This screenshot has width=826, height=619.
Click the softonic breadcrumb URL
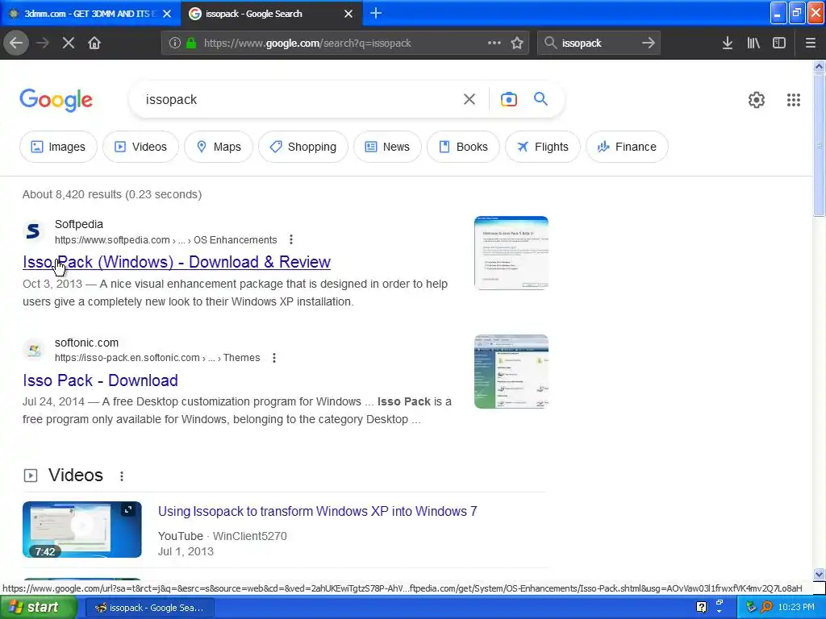click(157, 358)
